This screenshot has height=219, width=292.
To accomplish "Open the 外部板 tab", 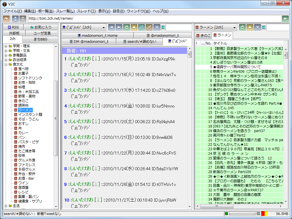I will pyautogui.click(x=14, y=33).
